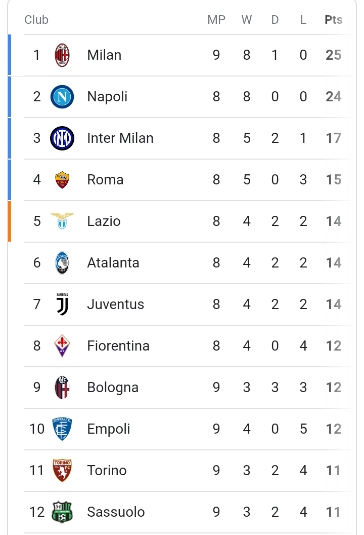Click Milan's 25 points value
This screenshot has width=364, height=535.
click(x=333, y=55)
